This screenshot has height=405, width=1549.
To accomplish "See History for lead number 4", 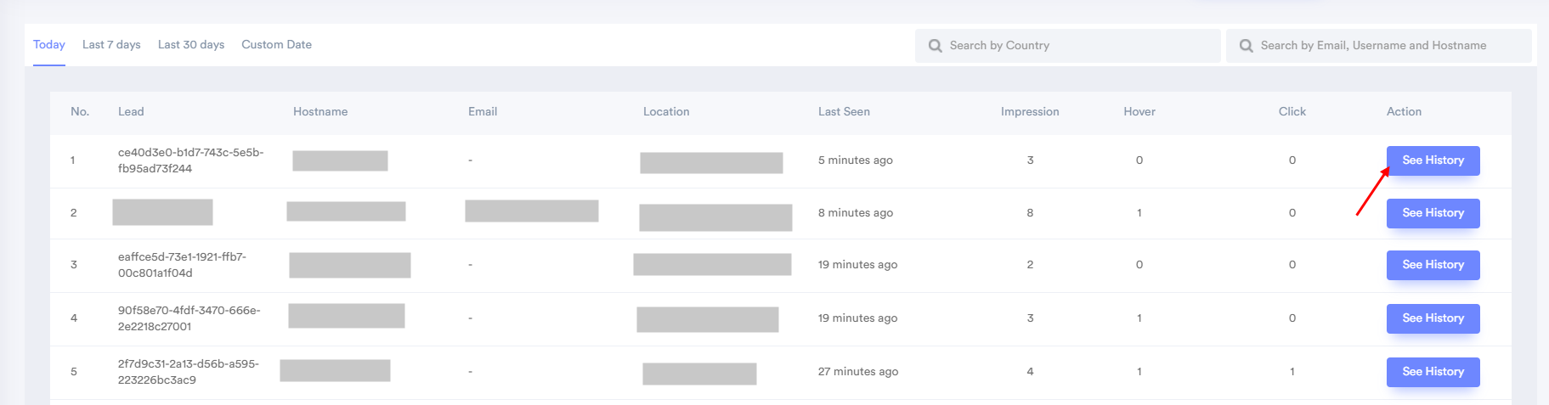I will tap(1433, 318).
